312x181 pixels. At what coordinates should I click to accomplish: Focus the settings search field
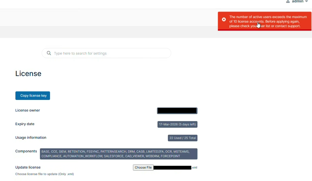tap(110, 53)
